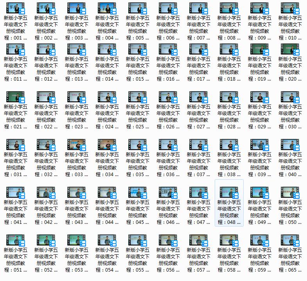Select video file 012 icon

point(46,49)
